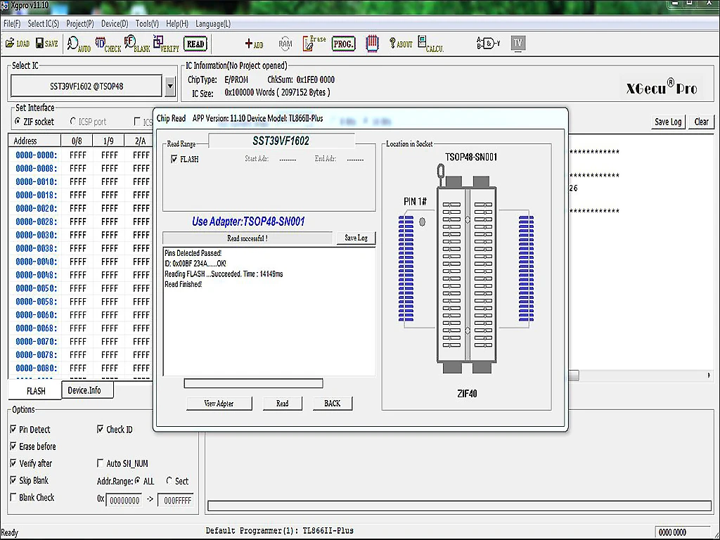Screen dimensions: 720x540
Task: Select the Sect address range radio
Action: (x=169, y=481)
